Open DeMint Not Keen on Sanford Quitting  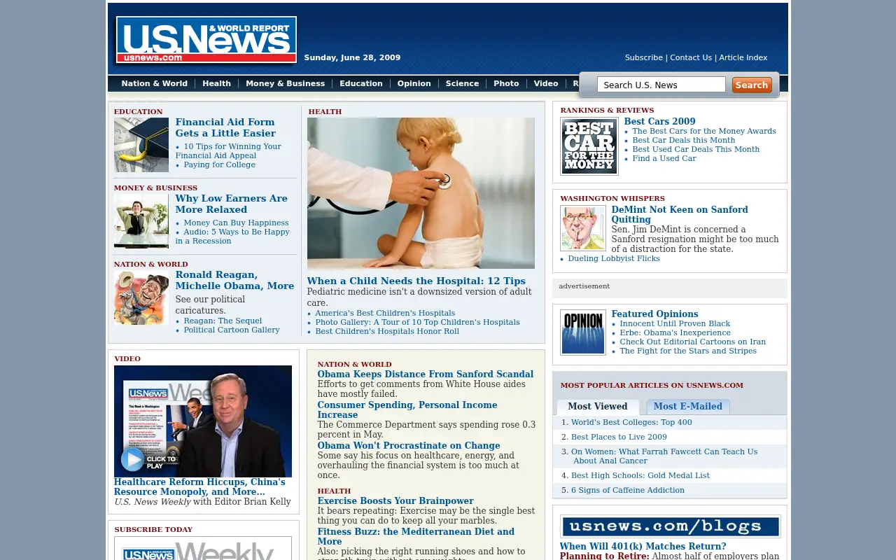pyautogui.click(x=680, y=214)
